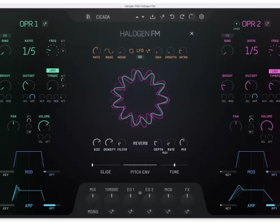The height and width of the screenshot is (224, 280).
Task: Click the OPR 2 DISTORT knob
Action: coord(251,86)
